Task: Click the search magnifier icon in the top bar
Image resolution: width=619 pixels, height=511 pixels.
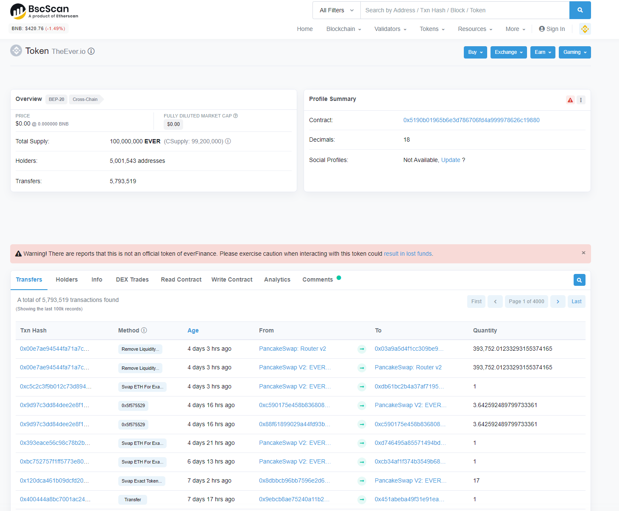Action: click(x=580, y=10)
